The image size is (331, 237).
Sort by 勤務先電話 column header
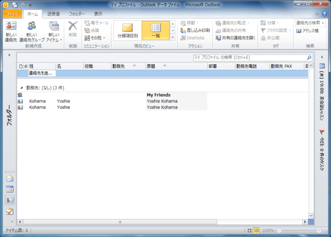252,66
